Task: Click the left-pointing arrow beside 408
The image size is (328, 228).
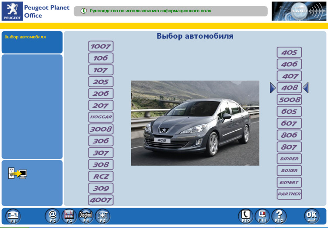Action: (306, 88)
